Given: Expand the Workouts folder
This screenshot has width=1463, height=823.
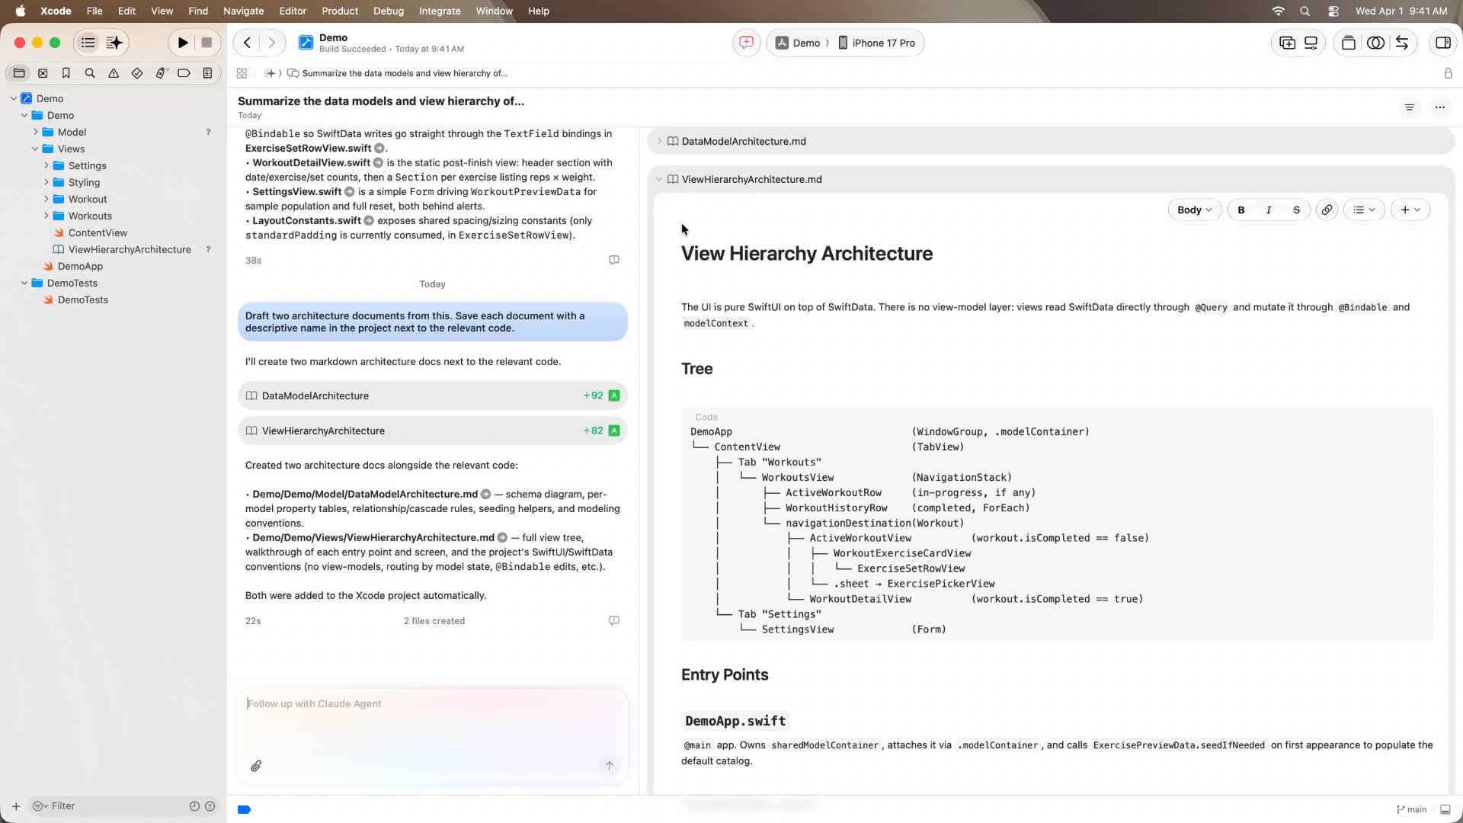Looking at the screenshot, I should pos(46,216).
